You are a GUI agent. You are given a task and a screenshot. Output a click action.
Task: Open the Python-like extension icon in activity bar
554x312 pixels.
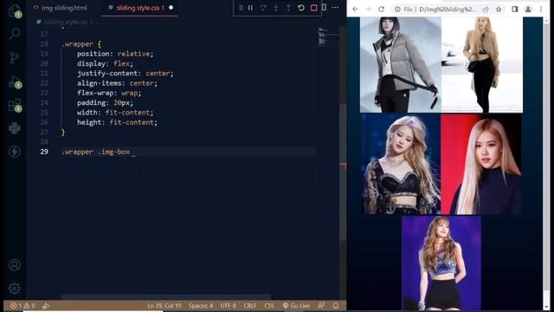click(15, 128)
